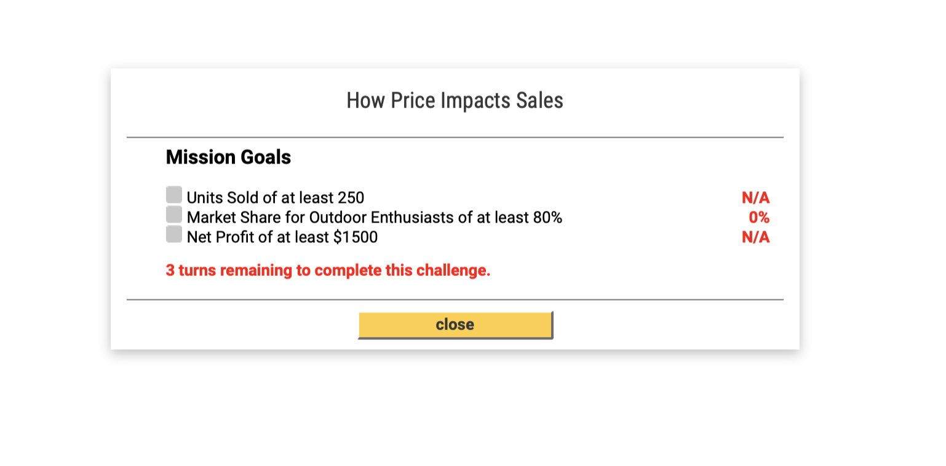Click the Market Share for Outdoor Enthusiasts label
The image size is (946, 466).
point(375,217)
